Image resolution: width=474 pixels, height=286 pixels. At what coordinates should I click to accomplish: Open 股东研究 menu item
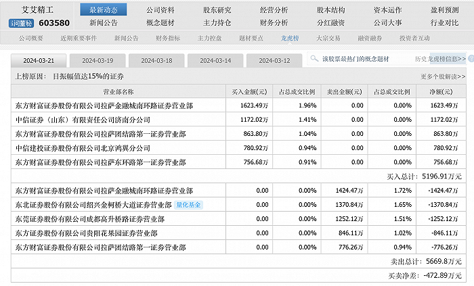(x=217, y=10)
